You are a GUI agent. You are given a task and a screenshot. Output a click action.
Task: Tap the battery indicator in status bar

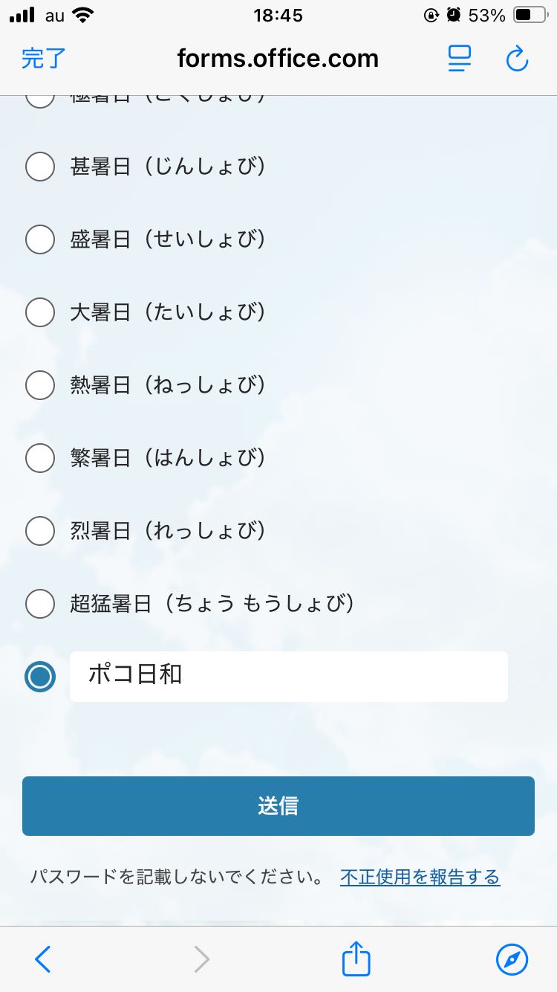[x=531, y=15]
